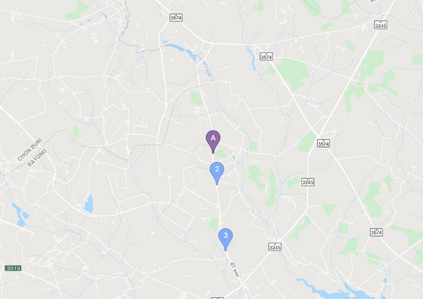The height and width of the screenshot is (299, 423).
Task: Click the 3245 shield directly below crossroads 3574 shield
Action: [x=308, y=182]
